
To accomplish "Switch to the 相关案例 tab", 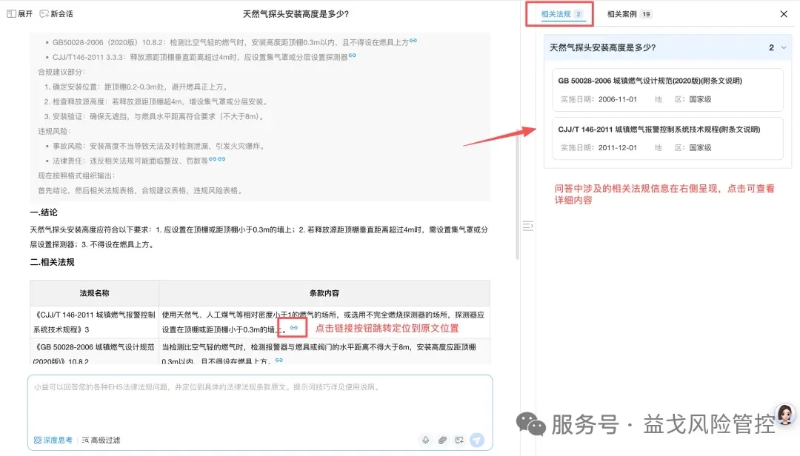I will pyautogui.click(x=629, y=14).
